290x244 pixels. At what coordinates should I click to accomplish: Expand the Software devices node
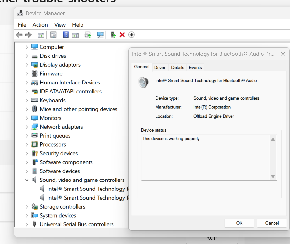27,171
